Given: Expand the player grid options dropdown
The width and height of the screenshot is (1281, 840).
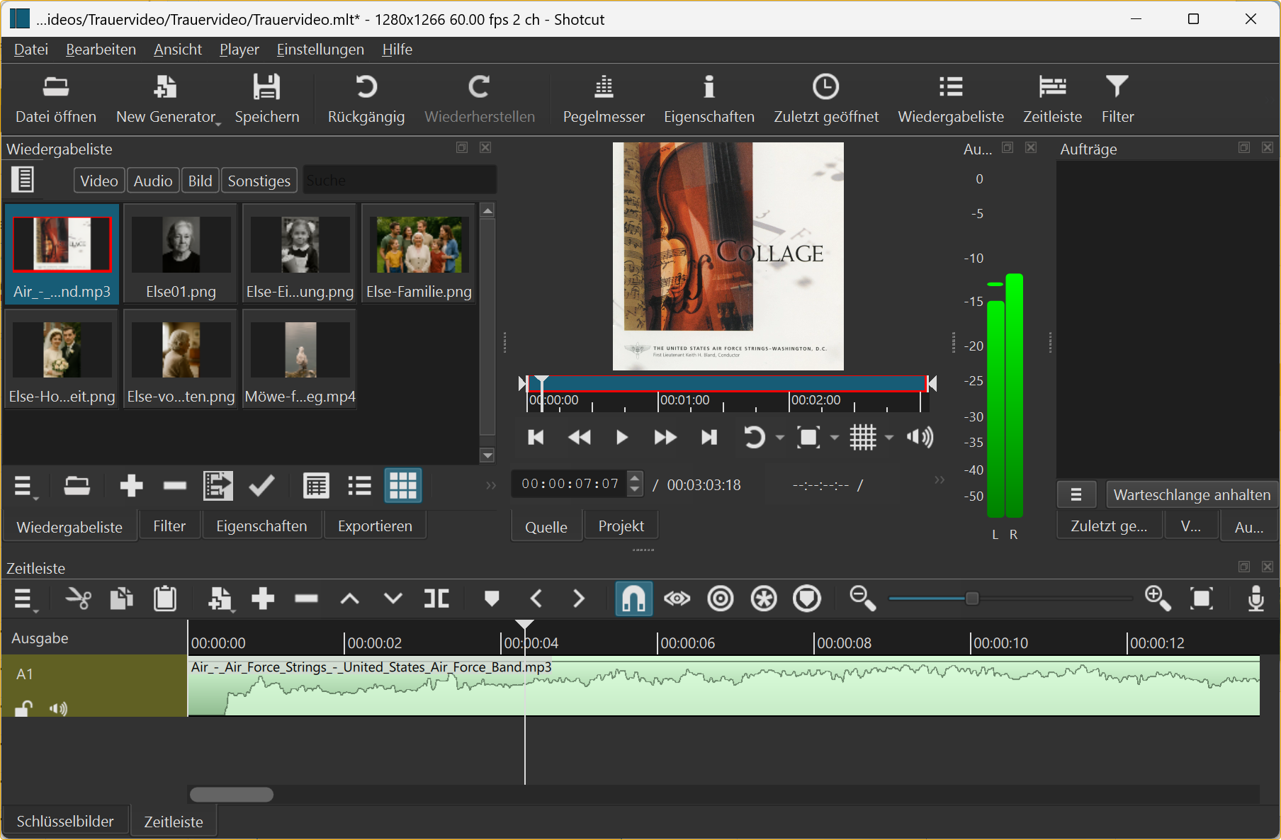Looking at the screenshot, I should [x=889, y=438].
